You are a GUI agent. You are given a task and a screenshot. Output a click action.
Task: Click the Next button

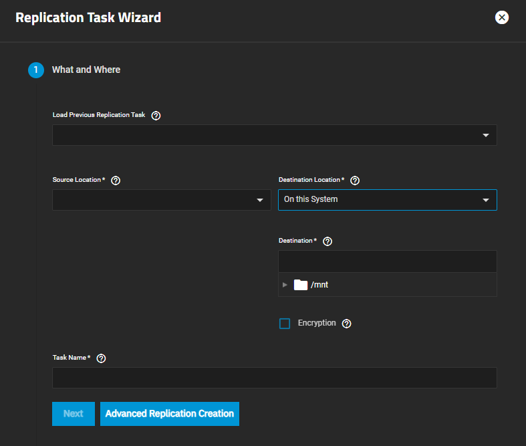(74, 413)
